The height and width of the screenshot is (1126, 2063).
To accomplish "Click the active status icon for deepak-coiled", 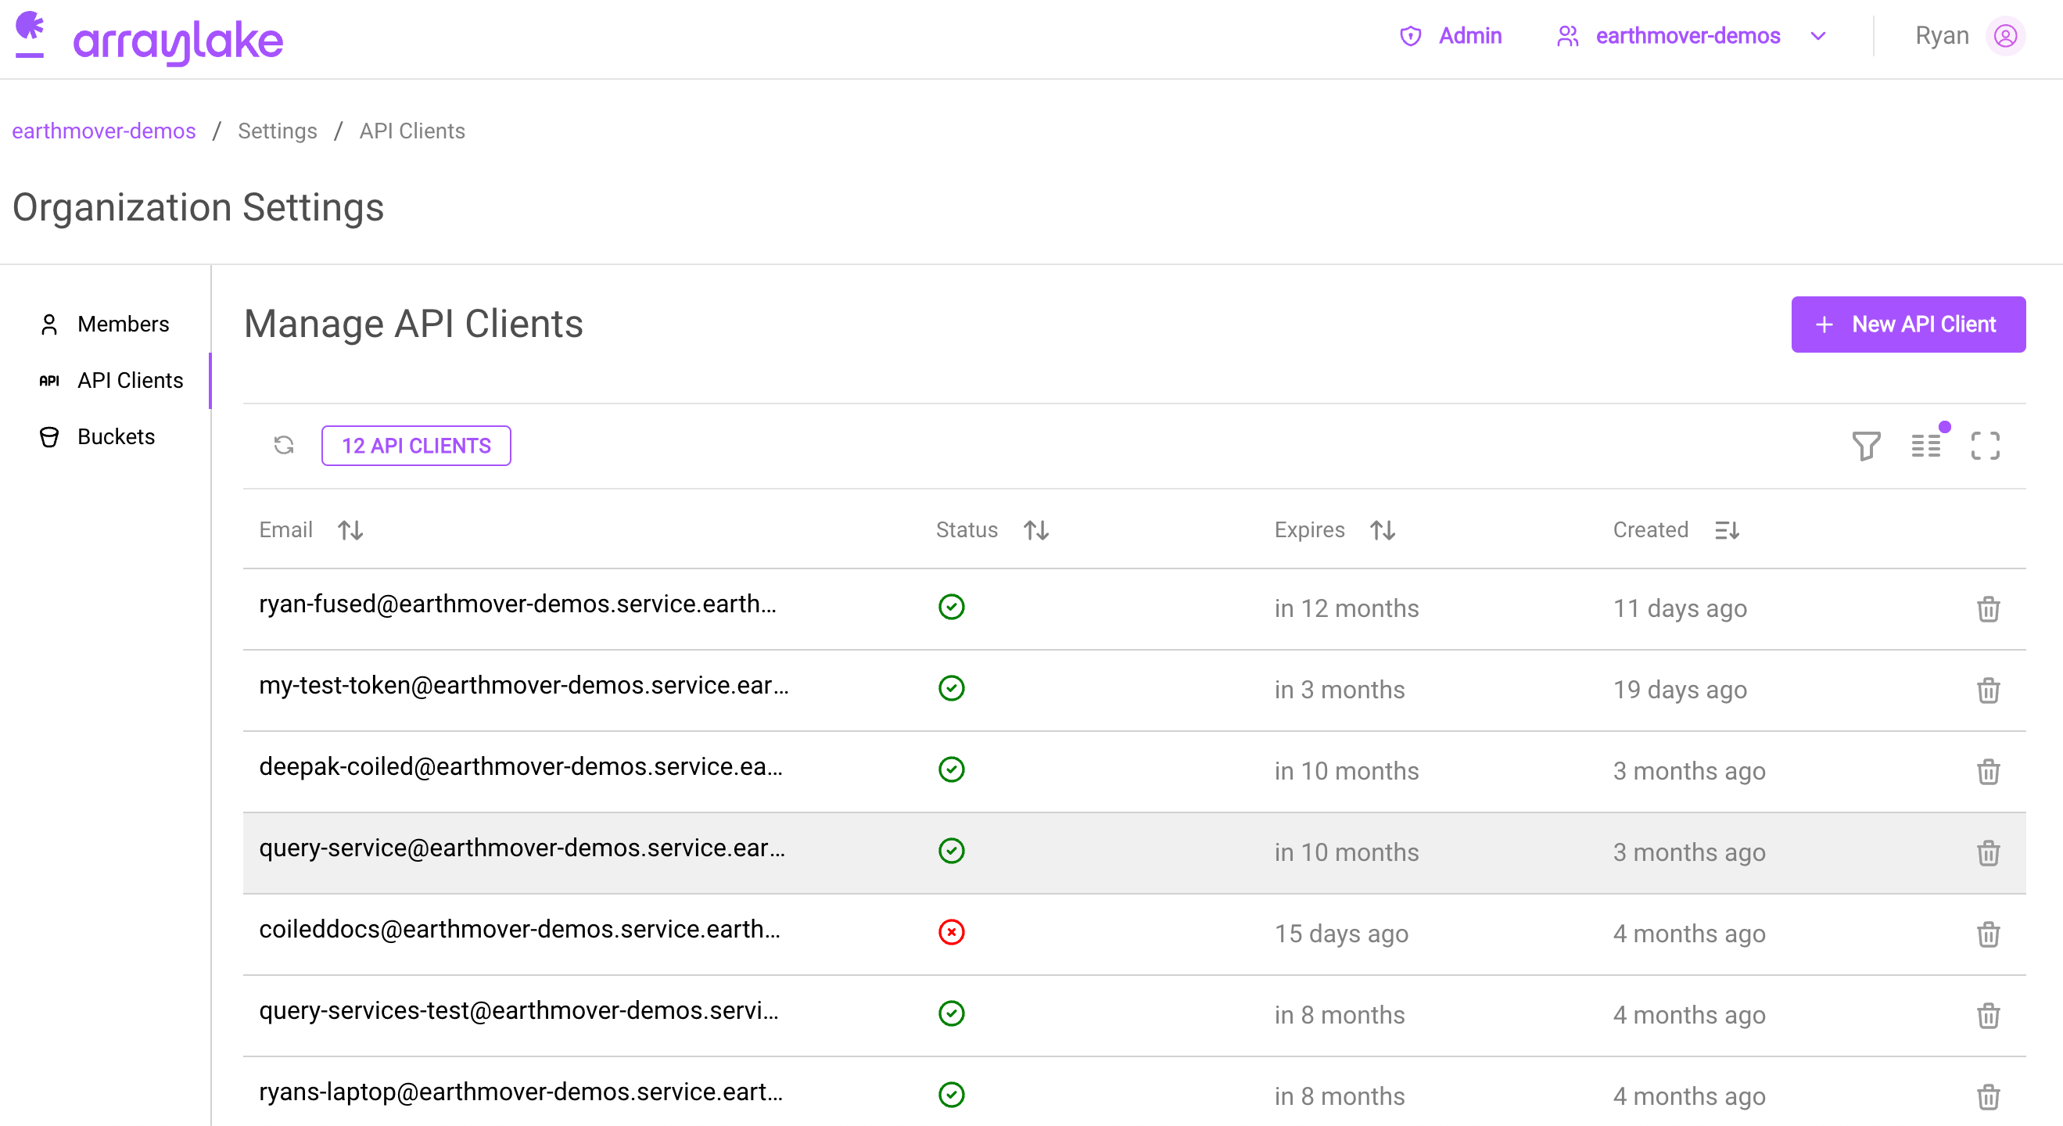I will pos(952,769).
